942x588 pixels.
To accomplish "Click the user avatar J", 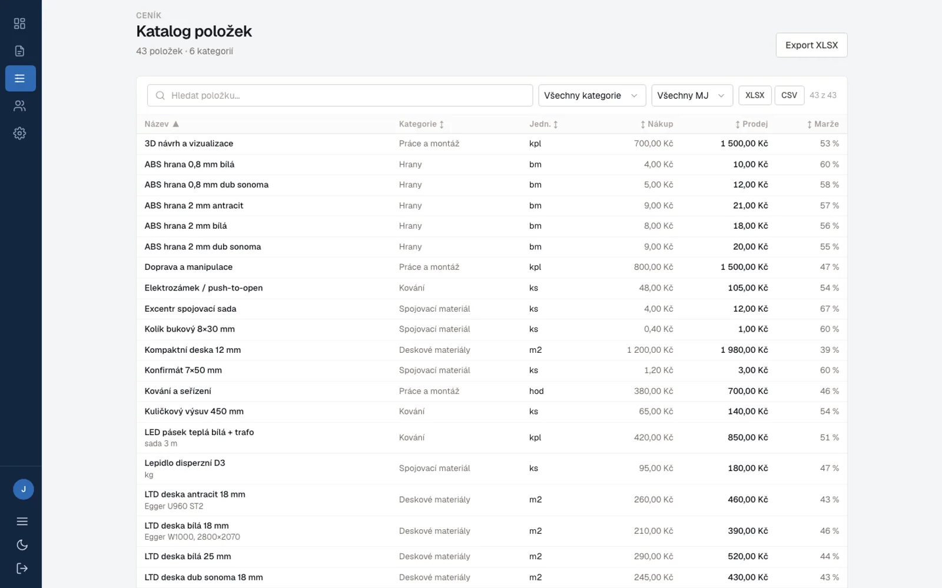I will click(24, 489).
